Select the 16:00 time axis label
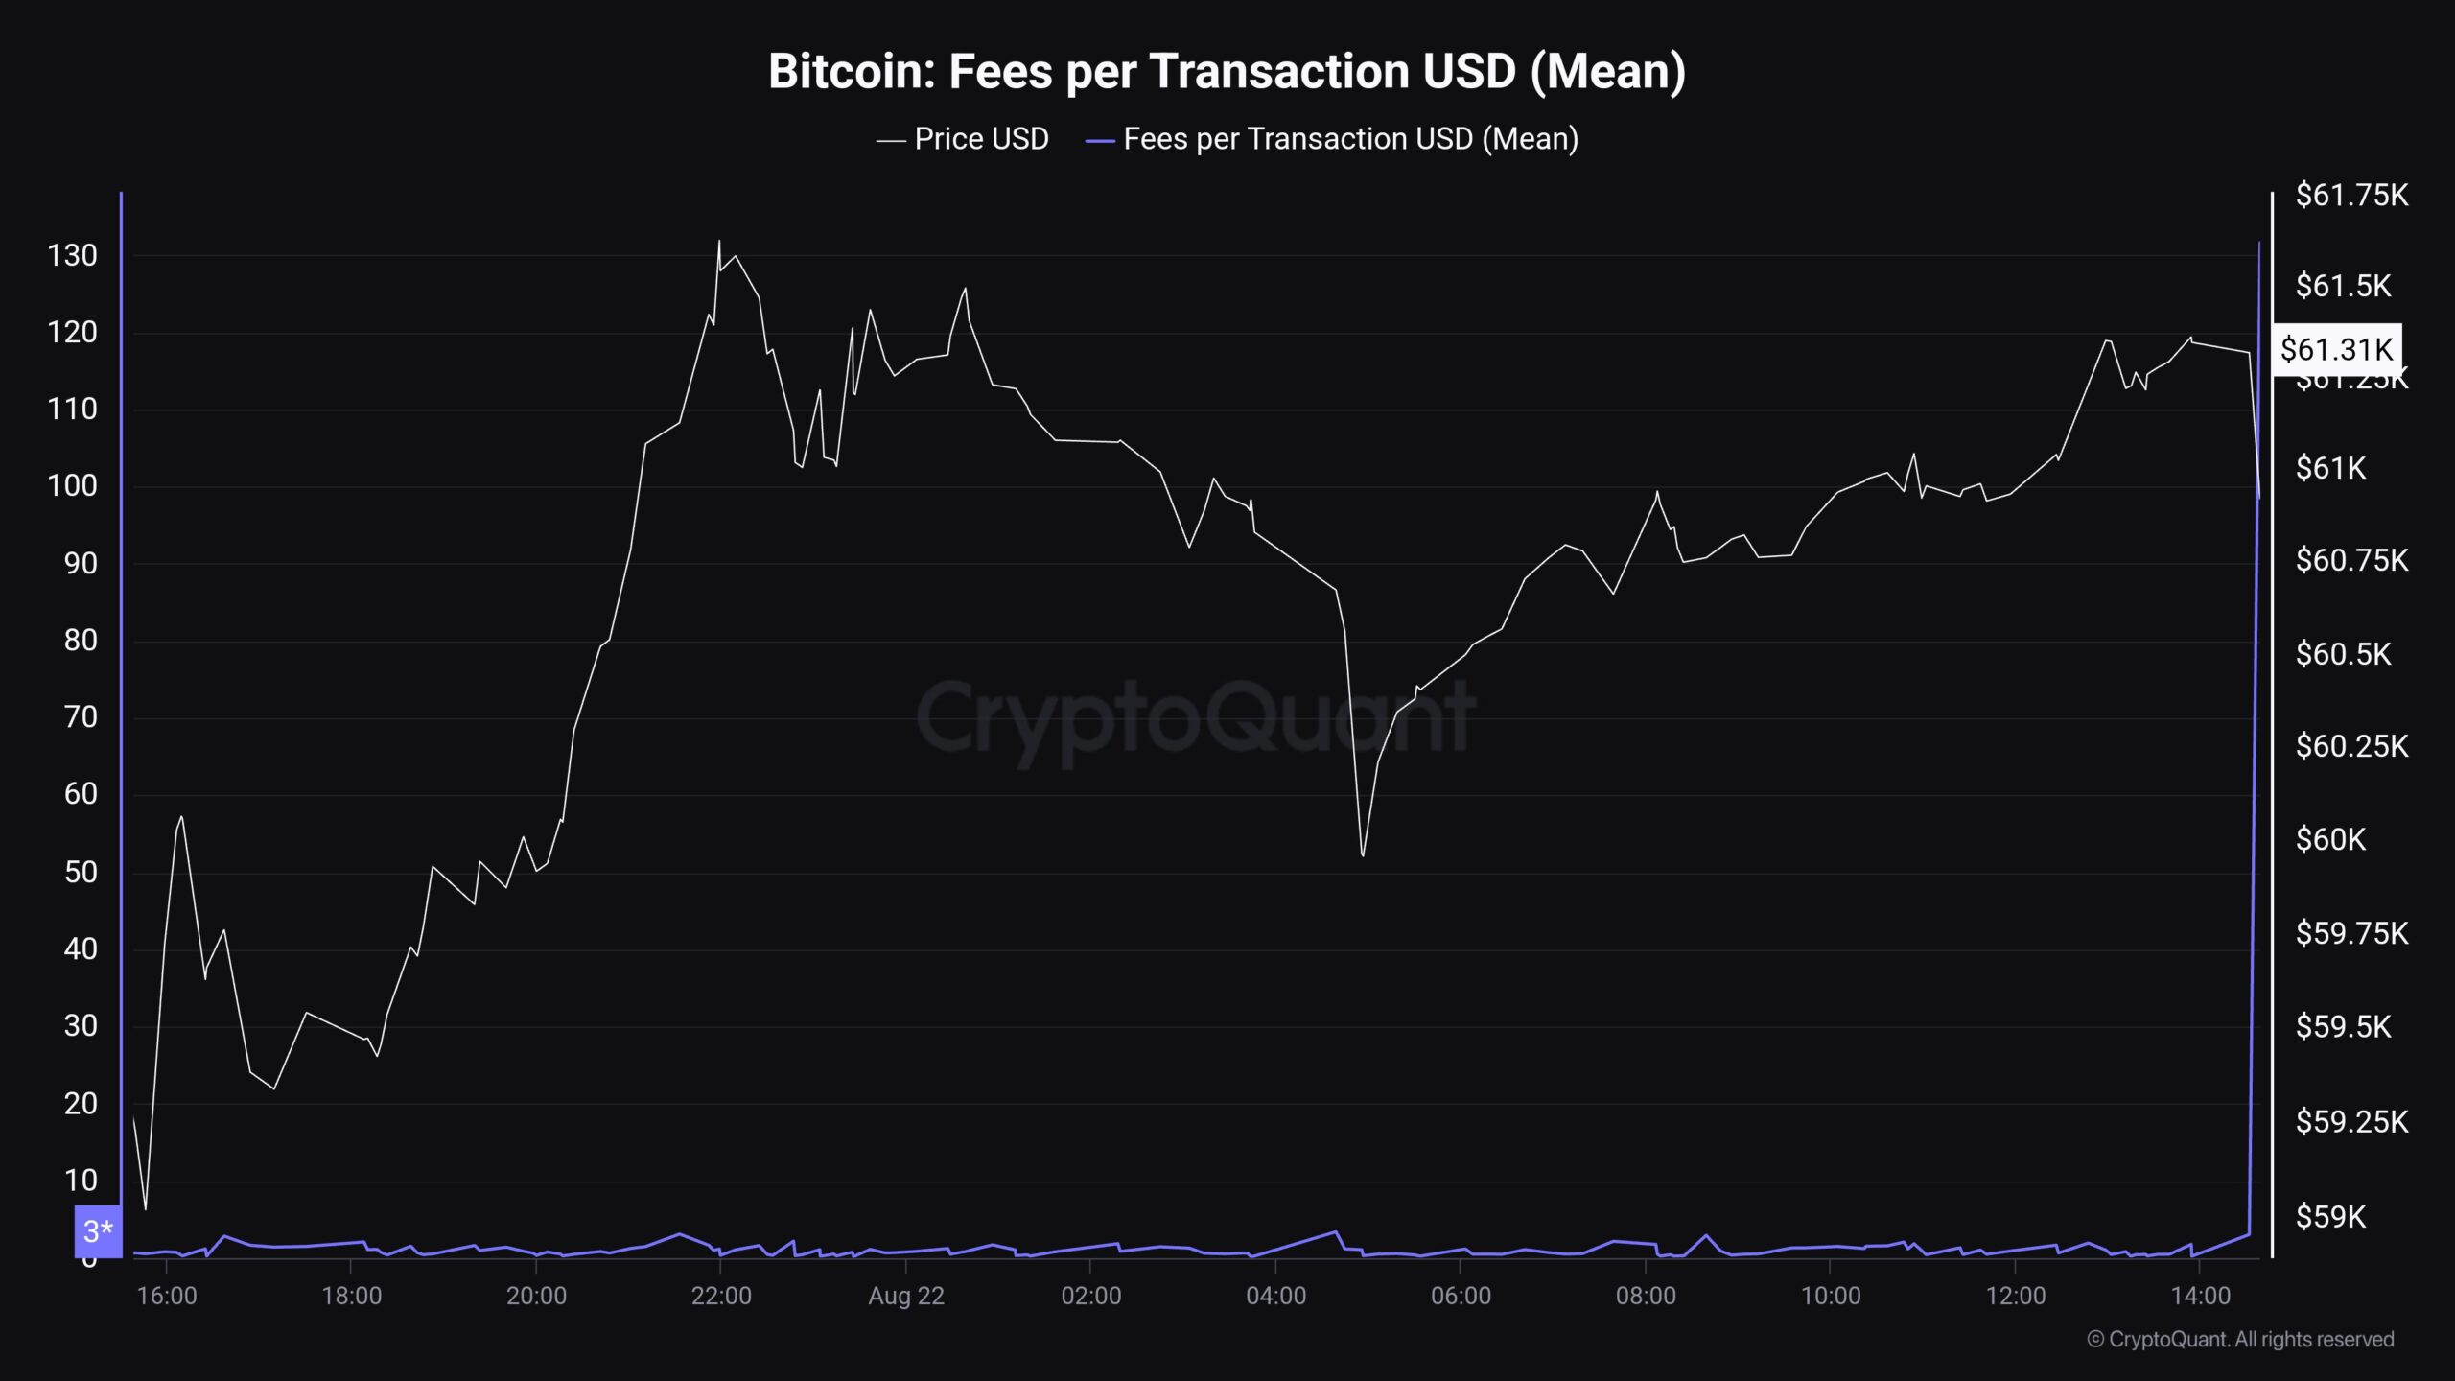The height and width of the screenshot is (1381, 2455). (167, 1296)
